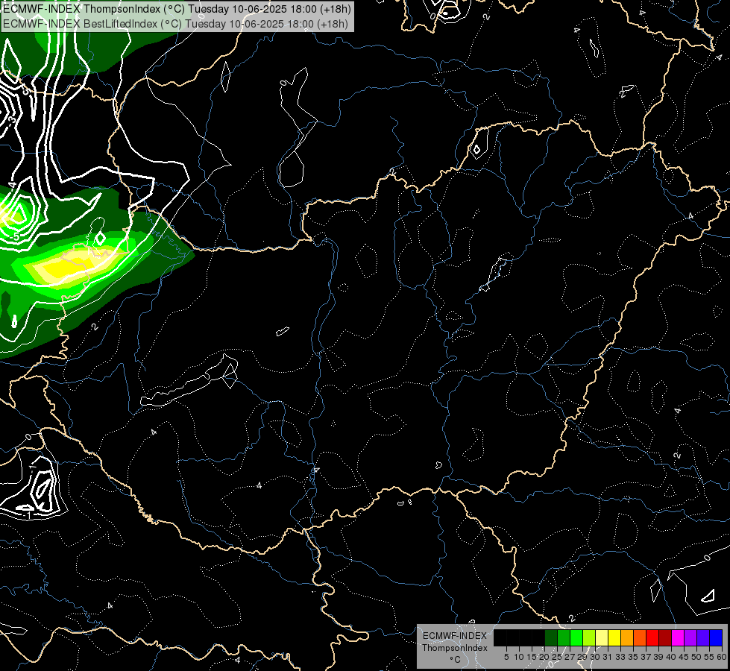Image resolution: width=730 pixels, height=671 pixels.
Task: Click the blue 55–60 legend swatch
Action: pyautogui.click(x=716, y=637)
